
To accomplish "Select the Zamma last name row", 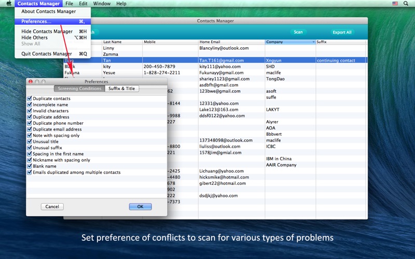I will (x=110, y=54).
